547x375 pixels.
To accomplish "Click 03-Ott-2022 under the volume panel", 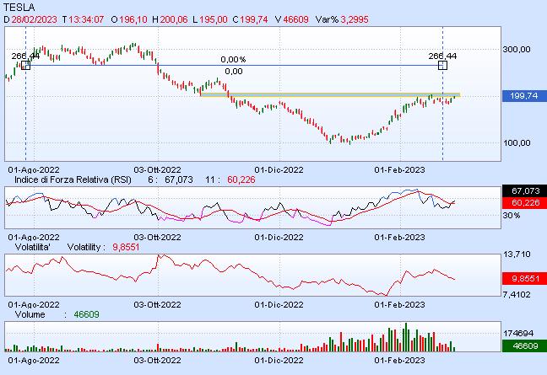I will tap(157, 360).
